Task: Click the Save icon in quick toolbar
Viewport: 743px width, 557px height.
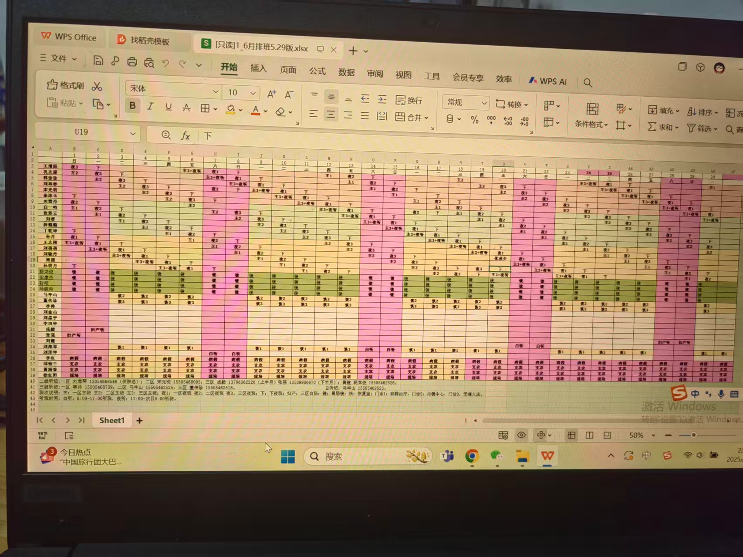Action: [98, 61]
